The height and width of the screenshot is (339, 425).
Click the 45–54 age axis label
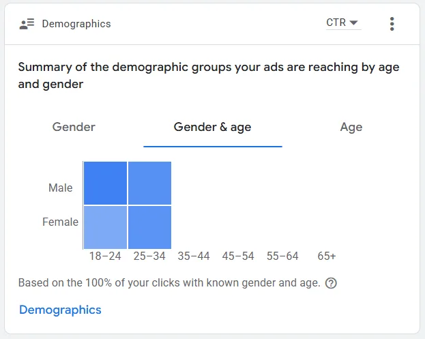(x=238, y=256)
